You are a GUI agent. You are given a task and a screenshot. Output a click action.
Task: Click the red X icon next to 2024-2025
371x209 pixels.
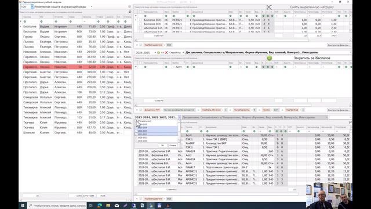pos(166,52)
